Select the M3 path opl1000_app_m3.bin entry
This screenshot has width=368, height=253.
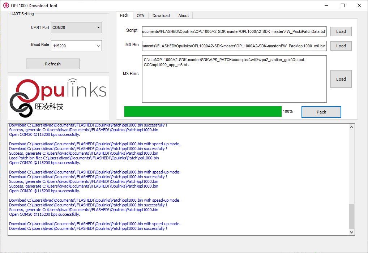click(x=224, y=62)
